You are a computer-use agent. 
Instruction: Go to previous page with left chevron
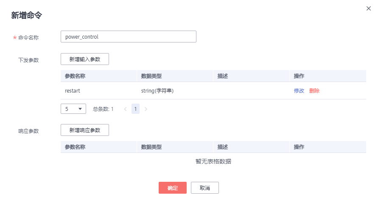pos(125,109)
